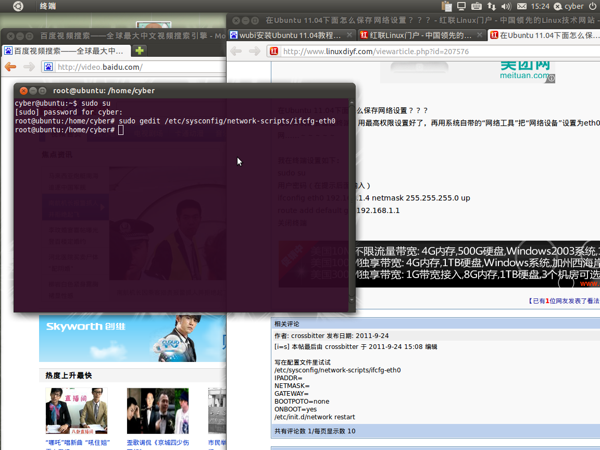Show the clock calendar at 15:24
600x450 pixels.
[540, 6]
